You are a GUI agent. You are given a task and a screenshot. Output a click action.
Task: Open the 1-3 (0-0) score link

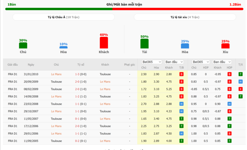(81, 74)
